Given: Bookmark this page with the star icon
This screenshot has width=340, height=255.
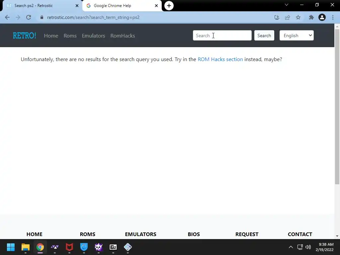Looking at the screenshot, I should pyautogui.click(x=298, y=17).
